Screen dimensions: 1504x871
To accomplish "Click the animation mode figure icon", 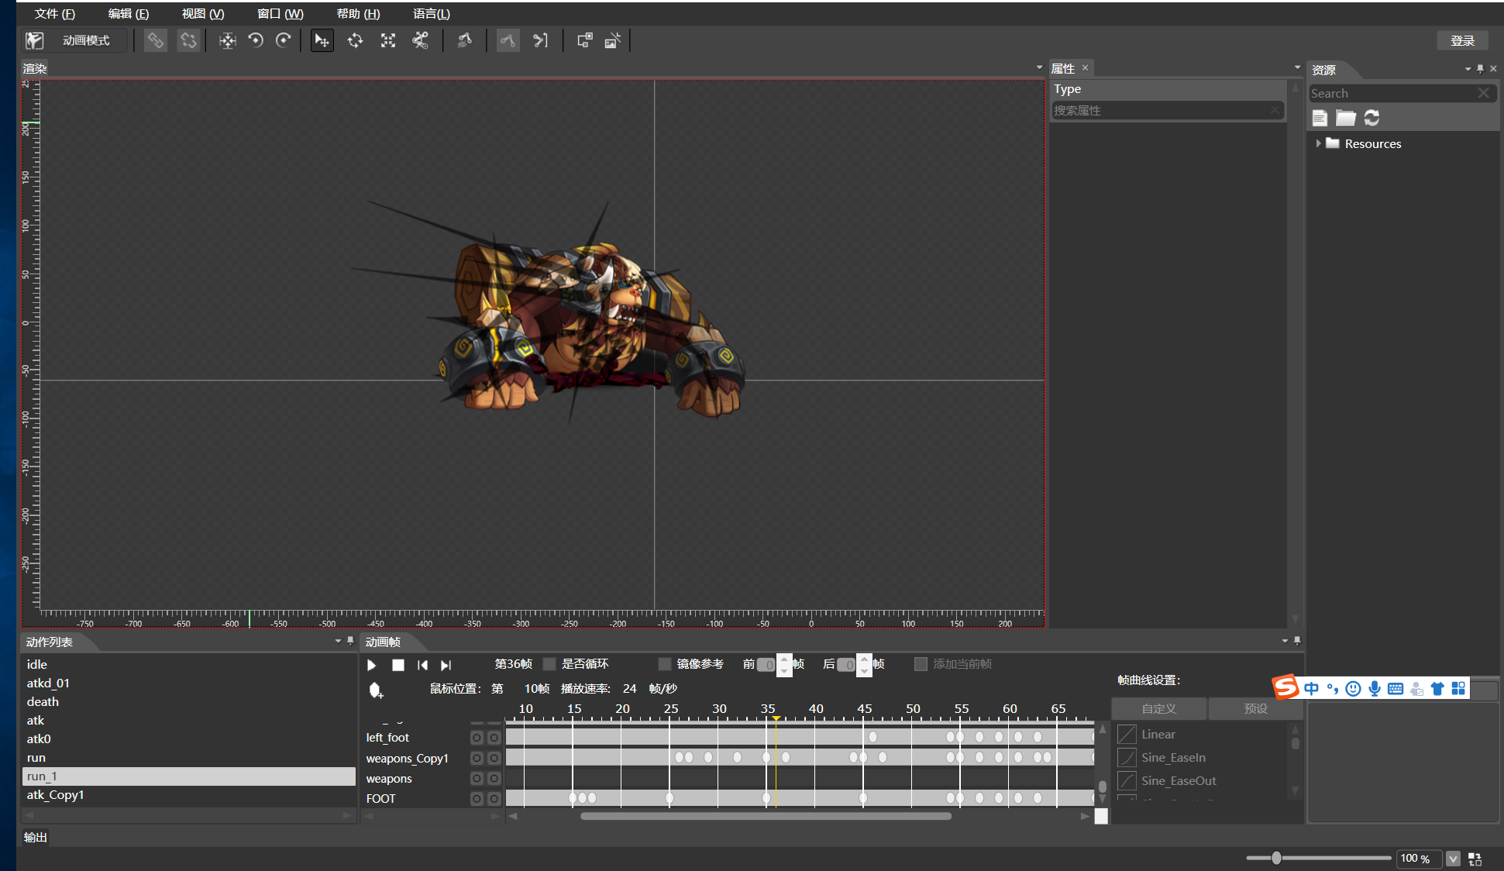I will click(35, 40).
